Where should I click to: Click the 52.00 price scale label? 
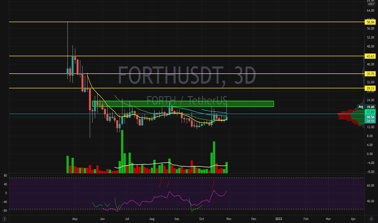[x=370, y=37]
